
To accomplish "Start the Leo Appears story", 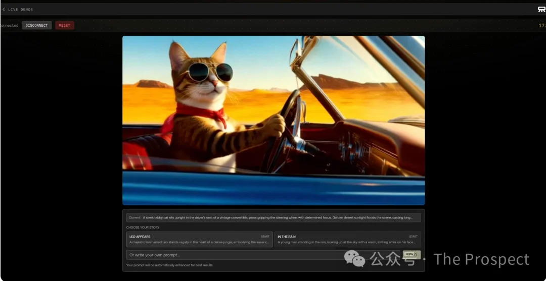I will click(265, 237).
